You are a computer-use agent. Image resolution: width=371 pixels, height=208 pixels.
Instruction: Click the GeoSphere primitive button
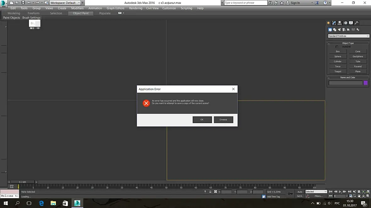coord(357,56)
